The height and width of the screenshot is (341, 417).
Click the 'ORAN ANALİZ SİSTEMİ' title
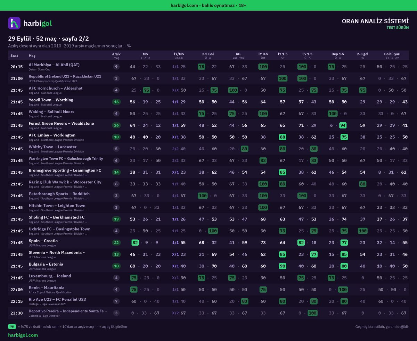point(375,21)
